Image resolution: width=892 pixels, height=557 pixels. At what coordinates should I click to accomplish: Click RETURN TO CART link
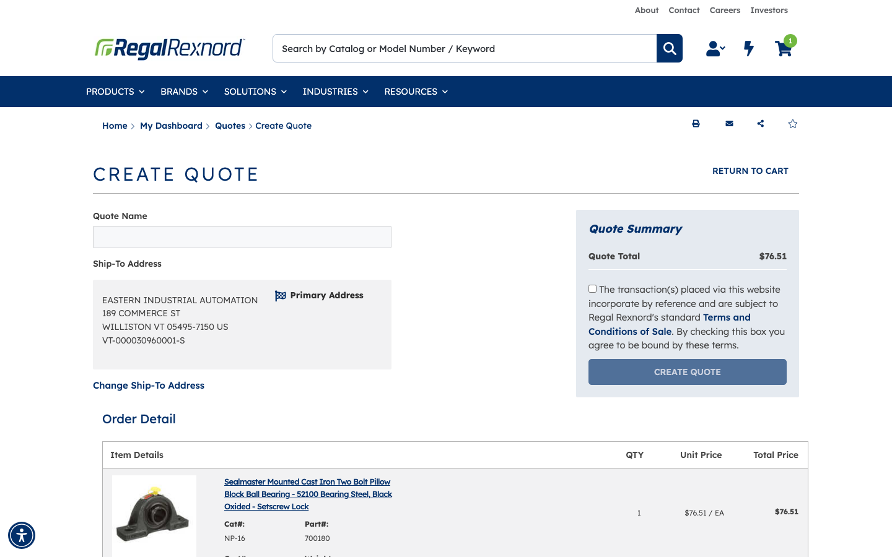click(750, 171)
